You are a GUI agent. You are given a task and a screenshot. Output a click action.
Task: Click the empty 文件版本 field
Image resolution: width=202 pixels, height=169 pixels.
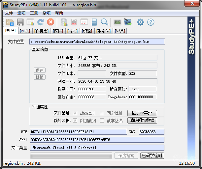[x=92, y=73]
